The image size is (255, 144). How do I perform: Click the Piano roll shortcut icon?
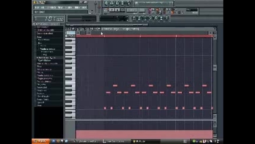[x=144, y=18]
